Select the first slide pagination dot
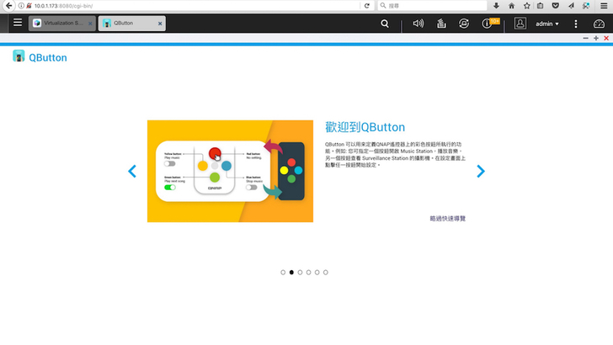Image resolution: width=613 pixels, height=345 pixels. coord(283,273)
